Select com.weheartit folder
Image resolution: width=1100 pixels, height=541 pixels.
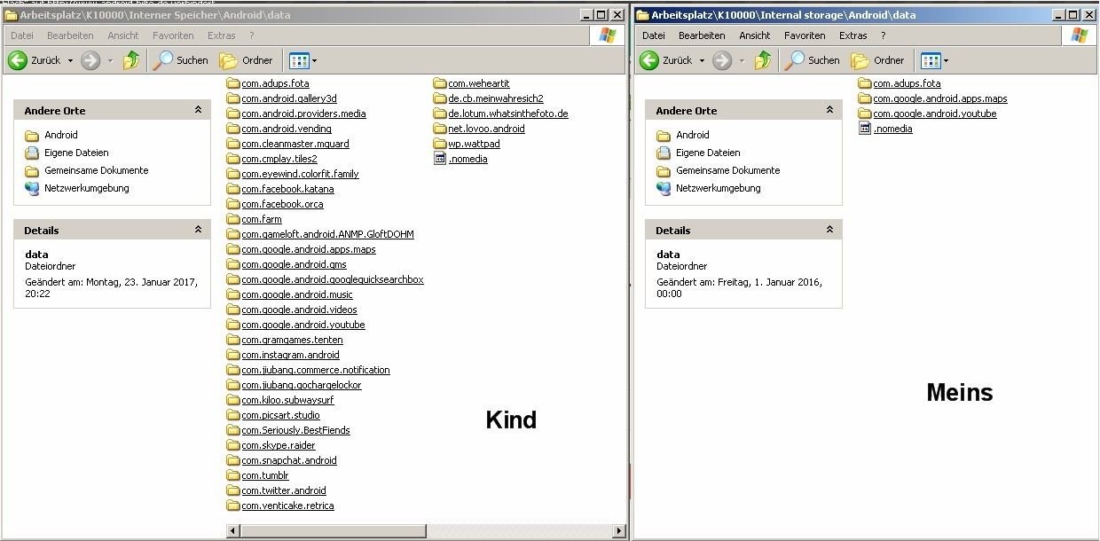[x=472, y=83]
